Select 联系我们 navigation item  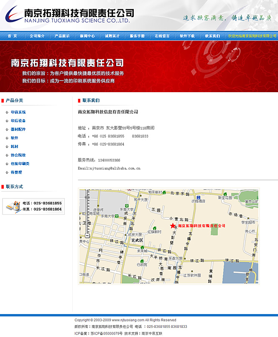(x=212, y=36)
